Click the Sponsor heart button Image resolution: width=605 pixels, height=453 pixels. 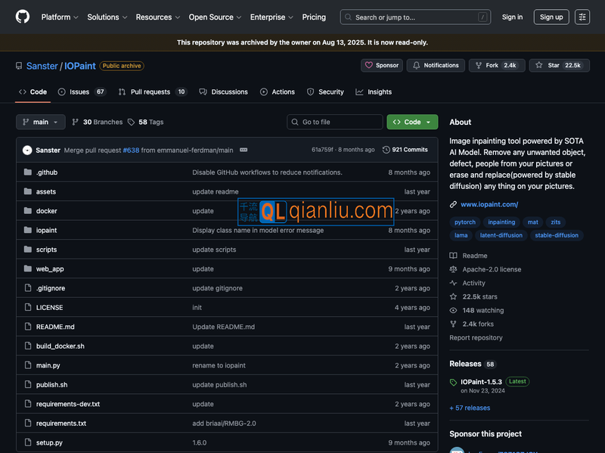point(382,66)
